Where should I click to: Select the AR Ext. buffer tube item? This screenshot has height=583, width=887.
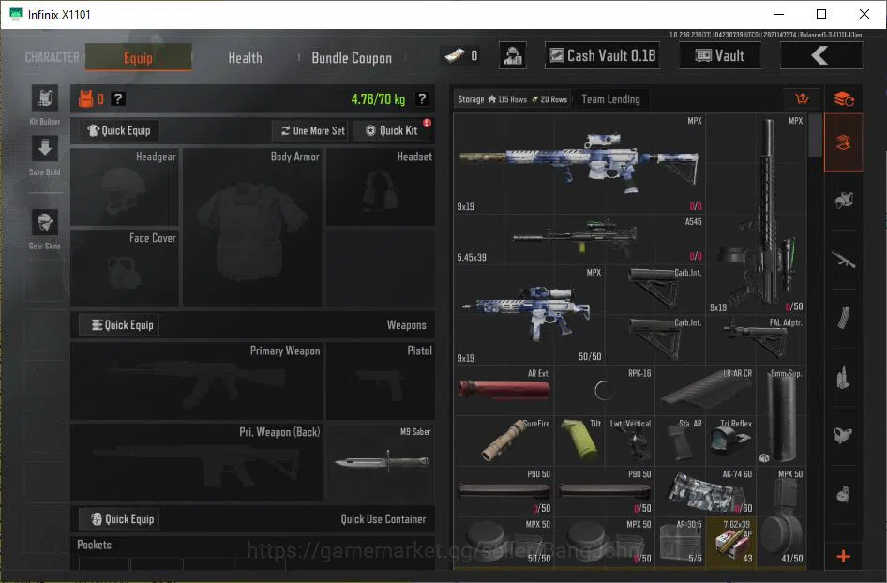point(504,391)
